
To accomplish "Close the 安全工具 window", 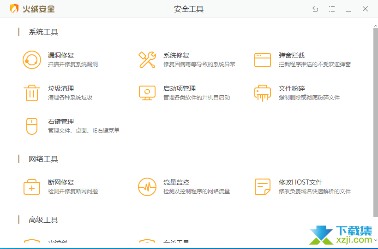I will point(365,9).
